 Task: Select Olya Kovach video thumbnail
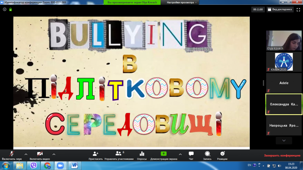pos(284,41)
